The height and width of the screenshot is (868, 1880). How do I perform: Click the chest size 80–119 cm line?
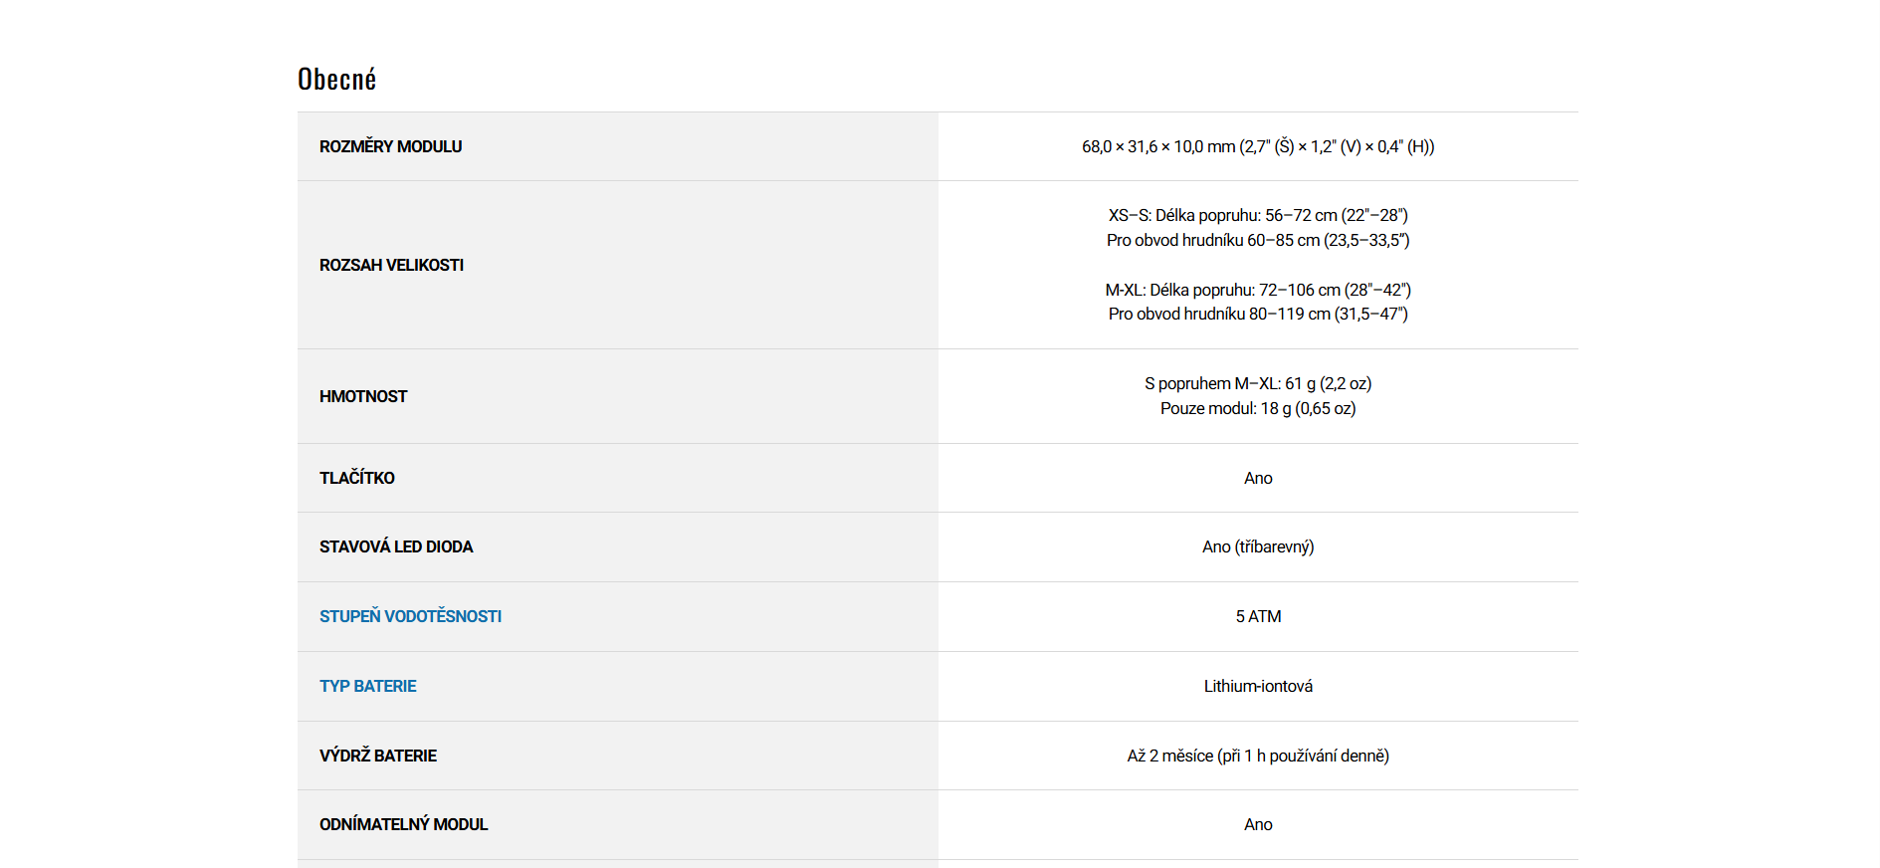(x=1258, y=314)
